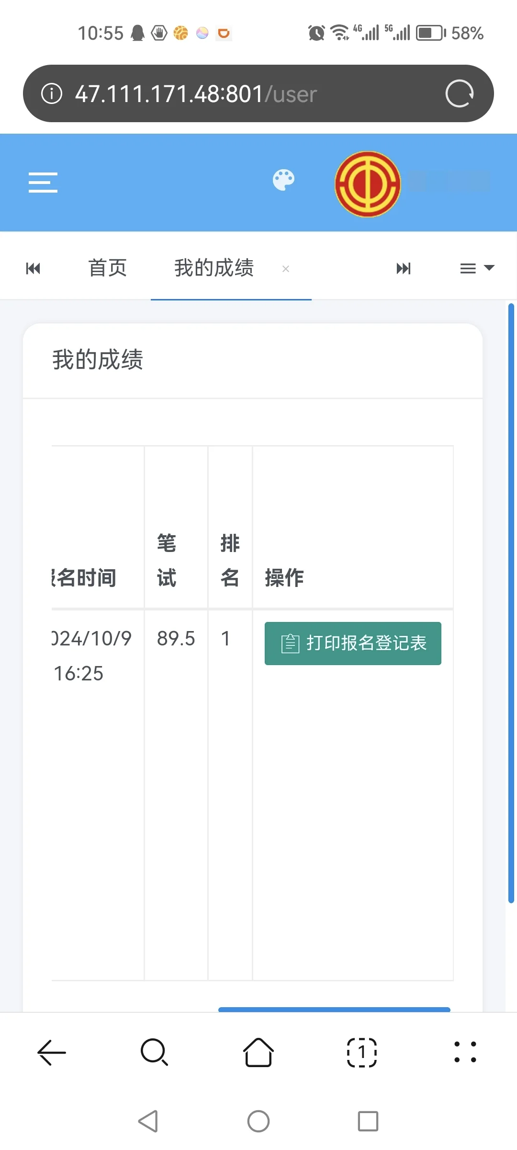This screenshot has width=517, height=1150.
Task: Tap Android home circle button
Action: click(x=258, y=1121)
